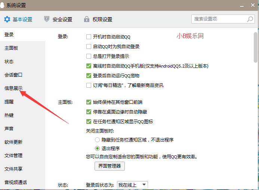Select 音视频通话 in the sidebar
Viewport: 259px width, 190px height.
pyautogui.click(x=22, y=183)
